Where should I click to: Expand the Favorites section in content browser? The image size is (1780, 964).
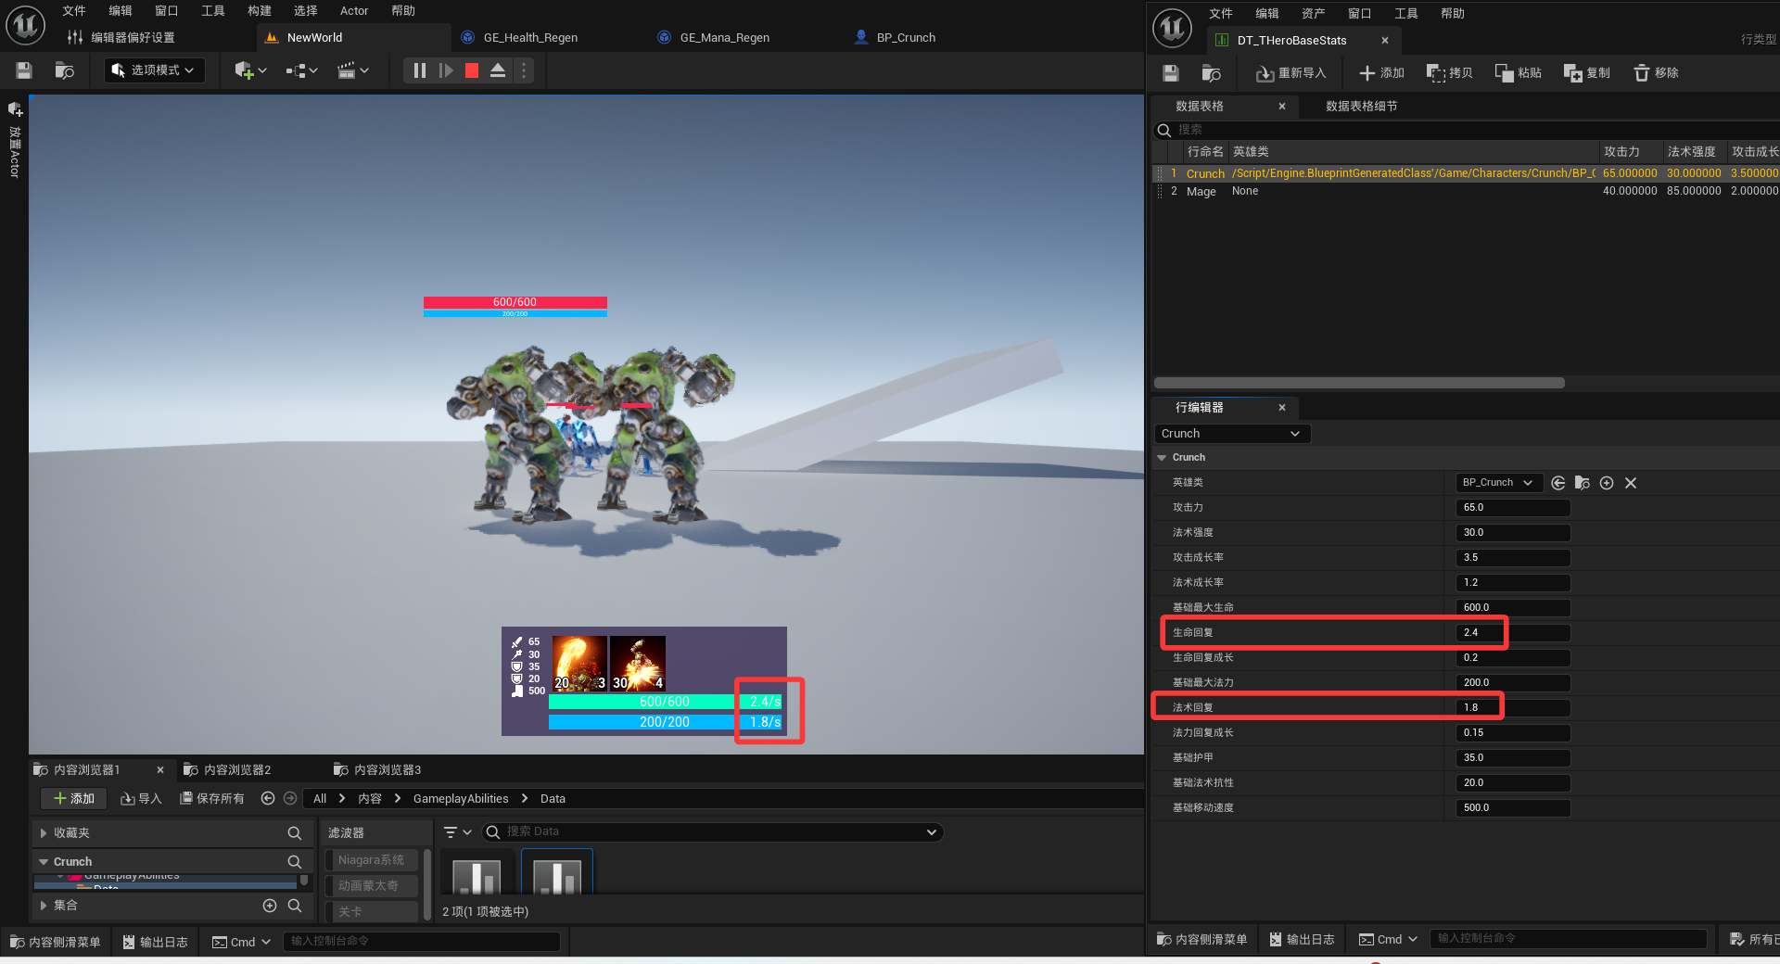(44, 833)
